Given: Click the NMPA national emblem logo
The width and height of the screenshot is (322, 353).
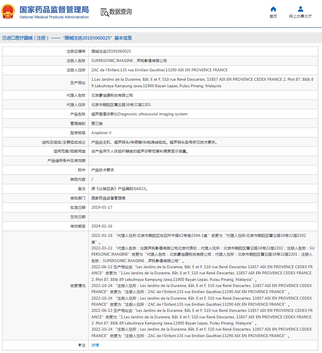Looking at the screenshot, I should tap(8, 11).
